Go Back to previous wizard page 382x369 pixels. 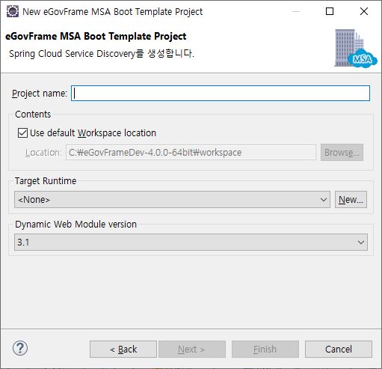(123, 349)
